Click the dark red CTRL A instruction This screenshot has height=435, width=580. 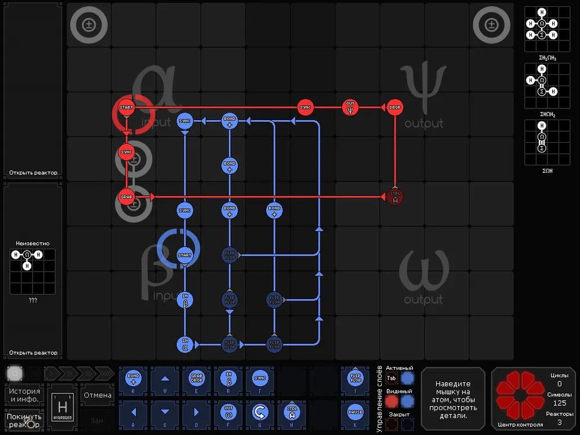[394, 197]
